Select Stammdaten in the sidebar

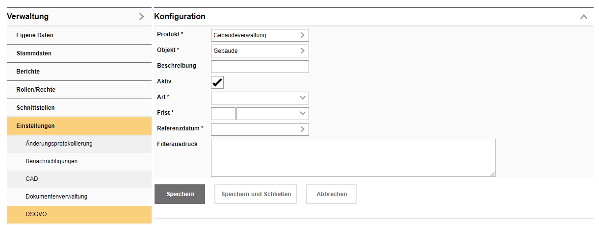[x=34, y=53]
